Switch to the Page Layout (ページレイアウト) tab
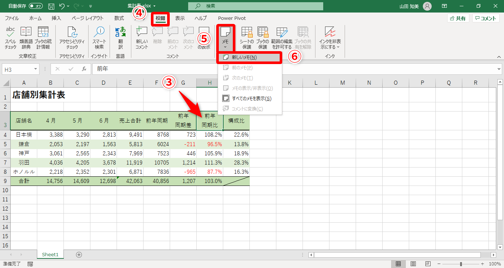 click(x=87, y=18)
